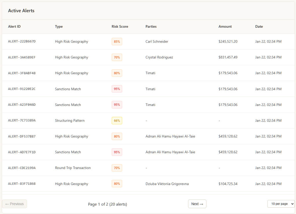Select the Structuring Pattern alert type
Viewport: 296px width, 214px height.
70,121
